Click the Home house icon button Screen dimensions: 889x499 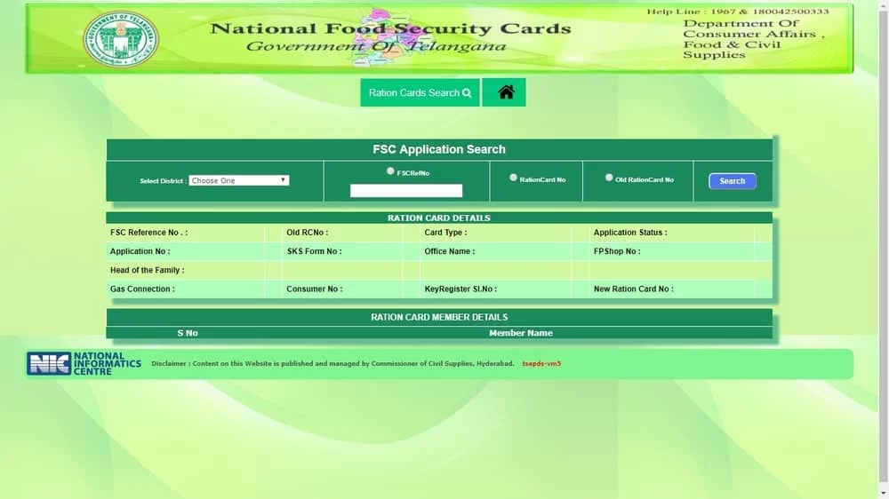tap(505, 92)
